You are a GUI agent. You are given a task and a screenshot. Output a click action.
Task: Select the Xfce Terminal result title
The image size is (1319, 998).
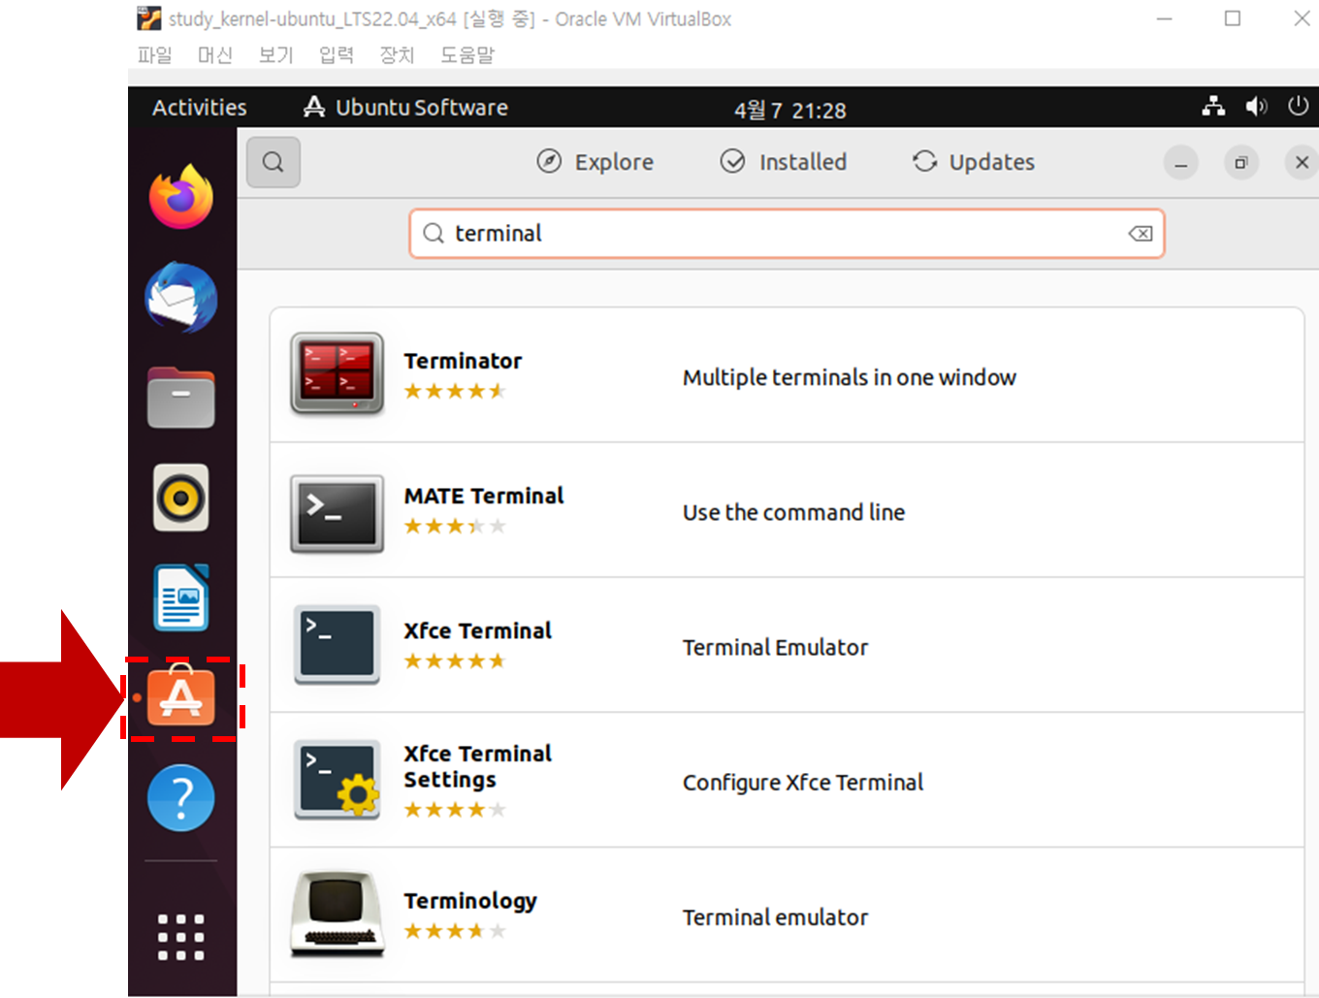(x=477, y=630)
